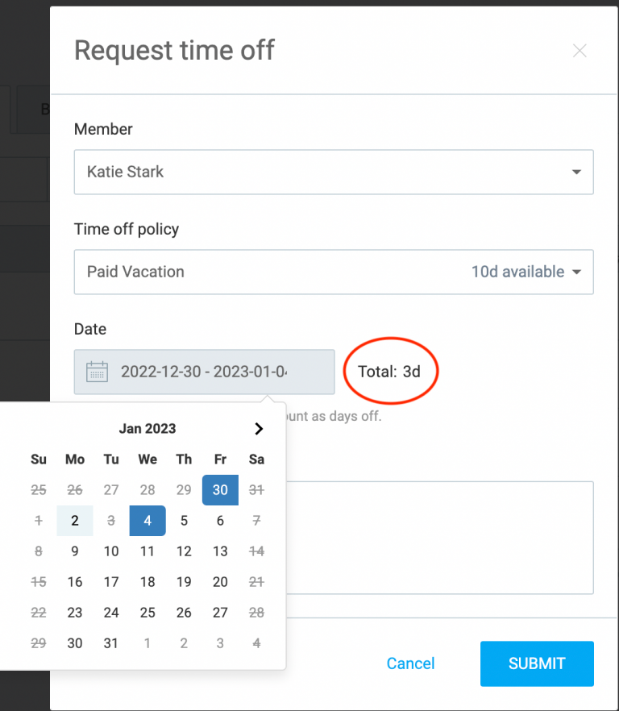619x711 pixels.
Task: Select January 4, the highlighted end date
Action: 147,520
